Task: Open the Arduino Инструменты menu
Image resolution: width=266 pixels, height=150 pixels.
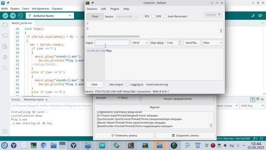Action: tap(41, 9)
